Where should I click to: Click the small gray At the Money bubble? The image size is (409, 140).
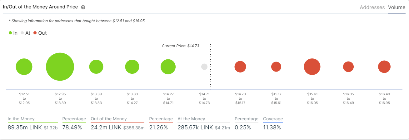pos(204,67)
